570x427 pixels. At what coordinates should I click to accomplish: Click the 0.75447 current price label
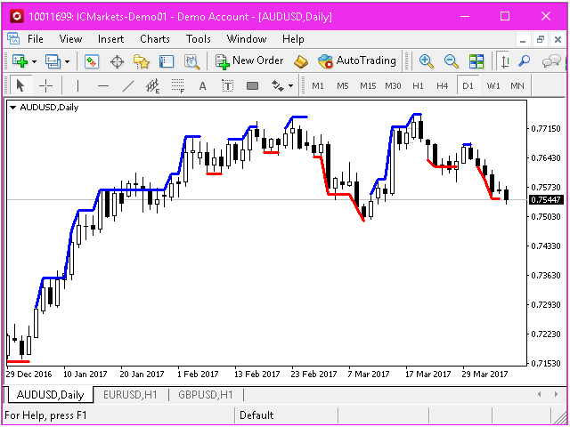(x=544, y=199)
